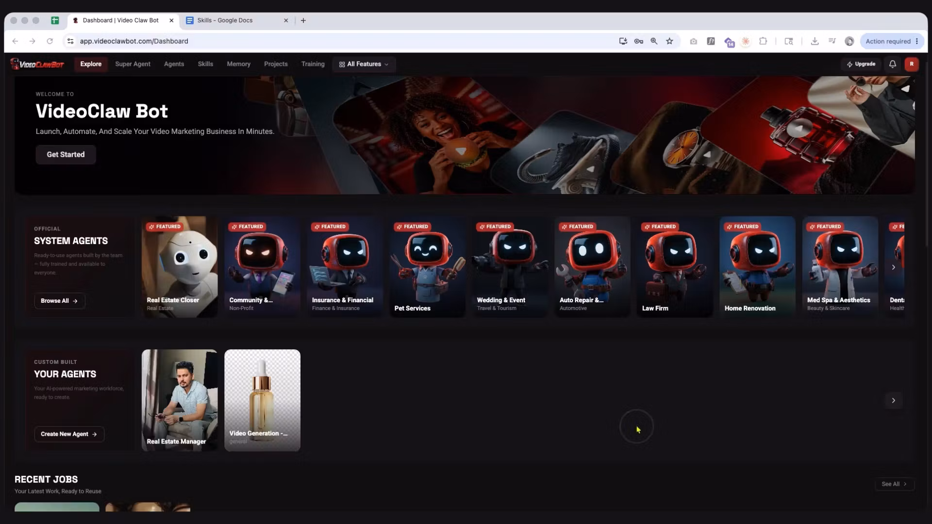Open a new browser tab
This screenshot has height=524, width=932.
[x=303, y=20]
